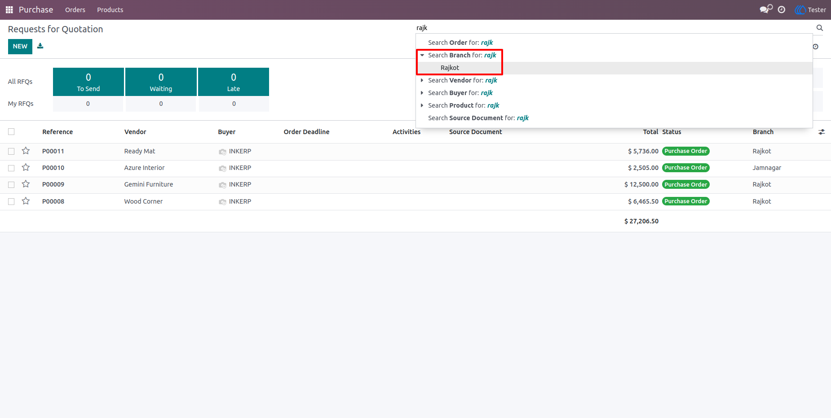Image resolution: width=831 pixels, height=418 pixels.
Task: Go to Purchase app home
Action: point(36,9)
